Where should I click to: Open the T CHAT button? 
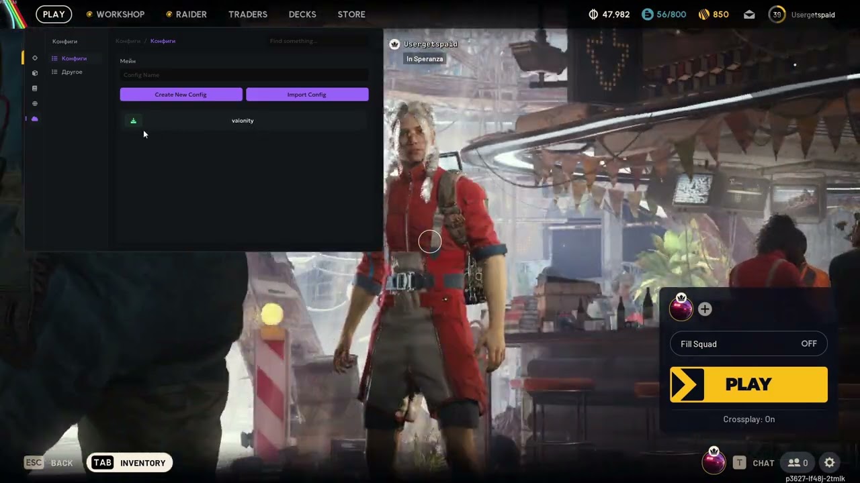[x=753, y=463]
